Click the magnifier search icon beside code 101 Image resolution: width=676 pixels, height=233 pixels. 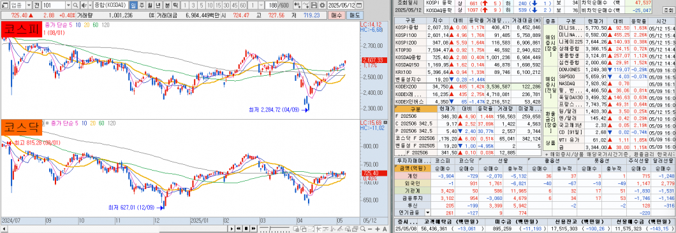(75, 4)
